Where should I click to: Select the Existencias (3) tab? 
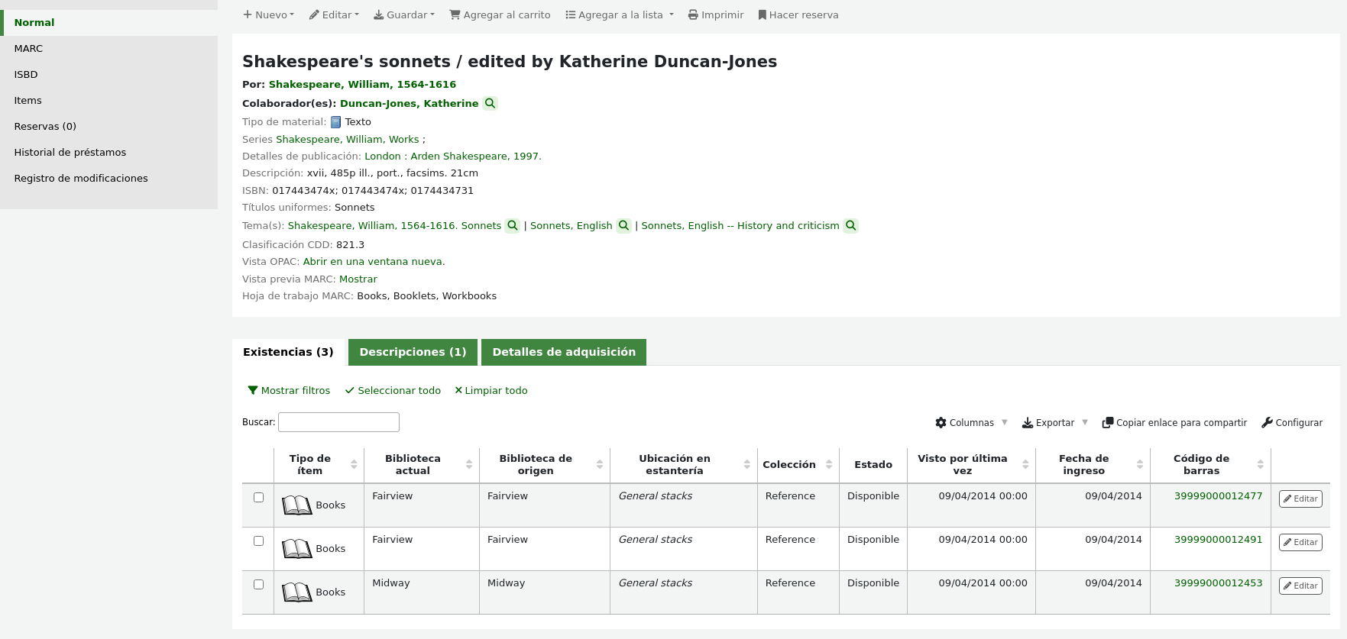(x=288, y=352)
